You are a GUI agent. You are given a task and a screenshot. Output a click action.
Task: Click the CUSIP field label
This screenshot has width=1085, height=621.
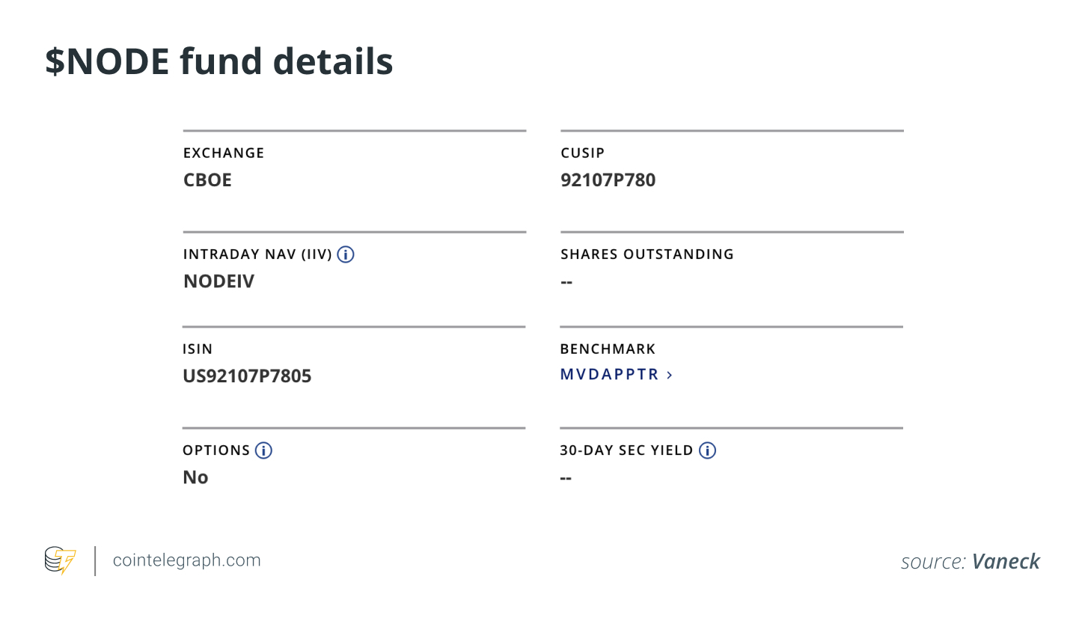click(x=582, y=153)
